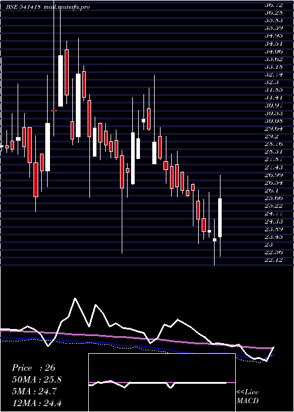Click the '<<Live MACD' label
The width and height of the screenshot is (294, 412).
click(x=248, y=397)
